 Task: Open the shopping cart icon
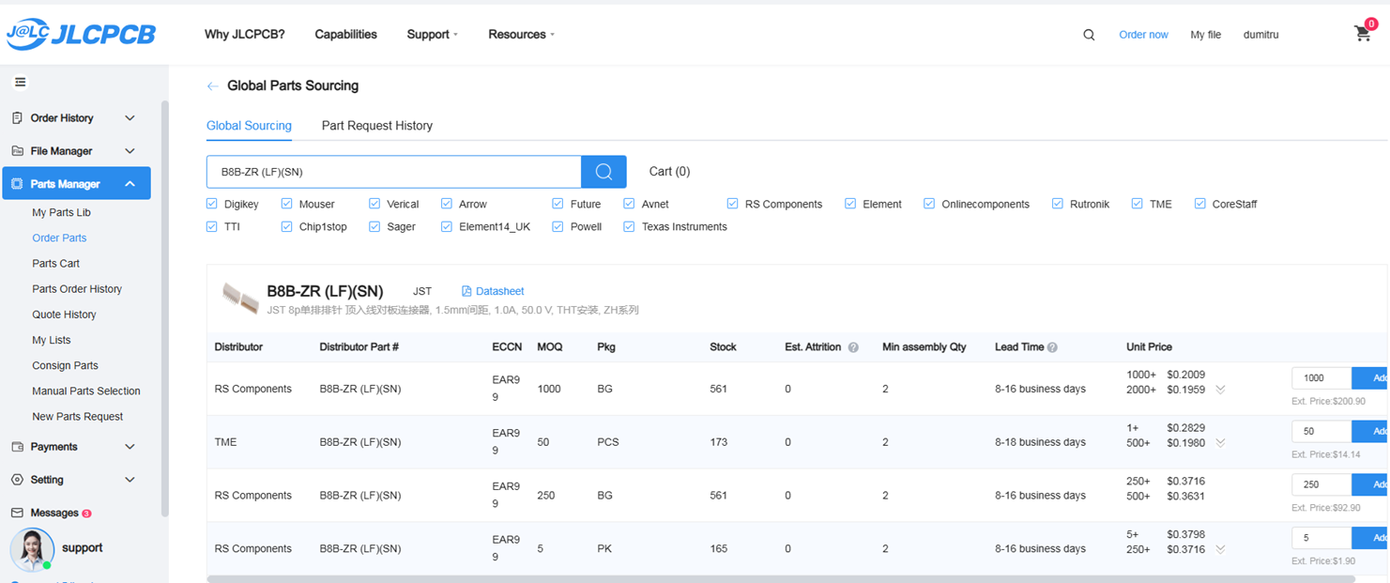pyautogui.click(x=1363, y=34)
